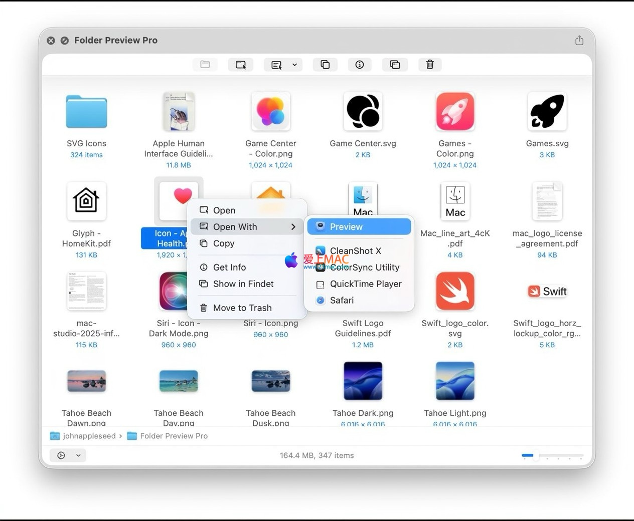The width and height of the screenshot is (634, 521).
Task: Click the Show in Finder toolbar icon
Action: 395,65
